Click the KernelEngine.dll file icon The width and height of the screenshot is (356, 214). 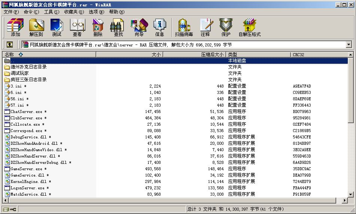pos(7,181)
